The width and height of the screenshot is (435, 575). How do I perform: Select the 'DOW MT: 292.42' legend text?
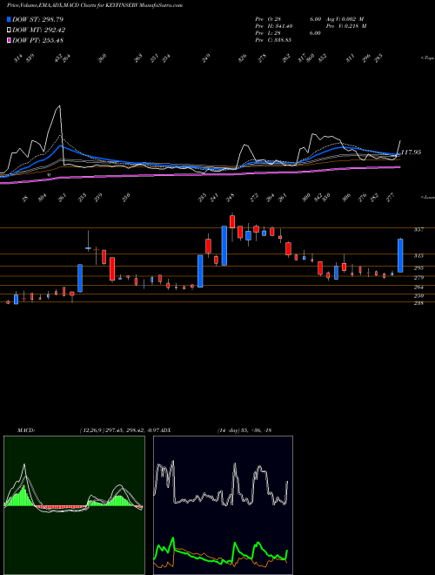click(x=39, y=30)
